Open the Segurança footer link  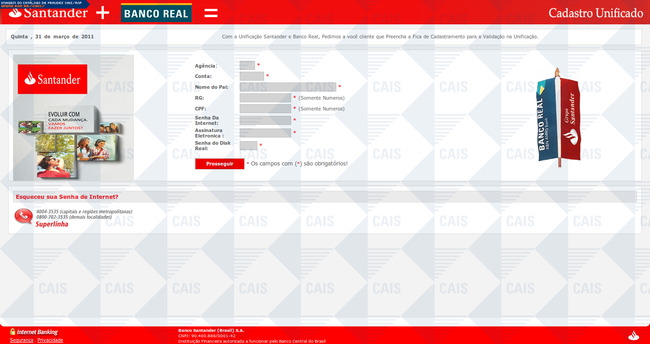click(22, 340)
